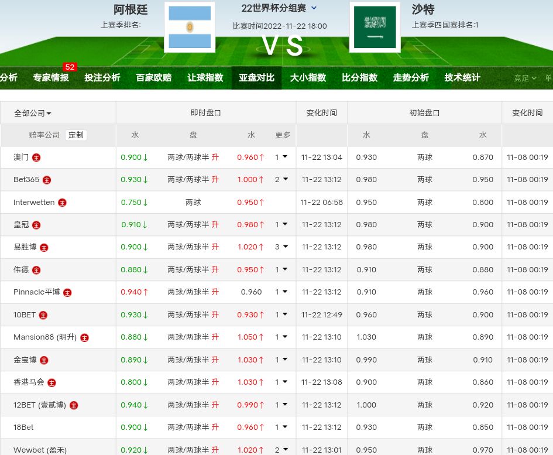Open the 竞足 dropdown in the nav bar
The image size is (553, 455).
click(525, 78)
